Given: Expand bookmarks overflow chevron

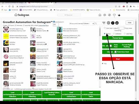Looking at the screenshot, I should (110, 10).
